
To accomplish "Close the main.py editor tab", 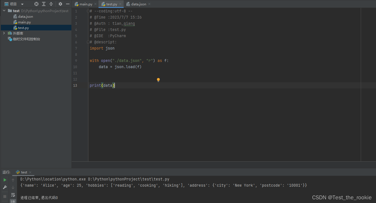I will click(95, 4).
